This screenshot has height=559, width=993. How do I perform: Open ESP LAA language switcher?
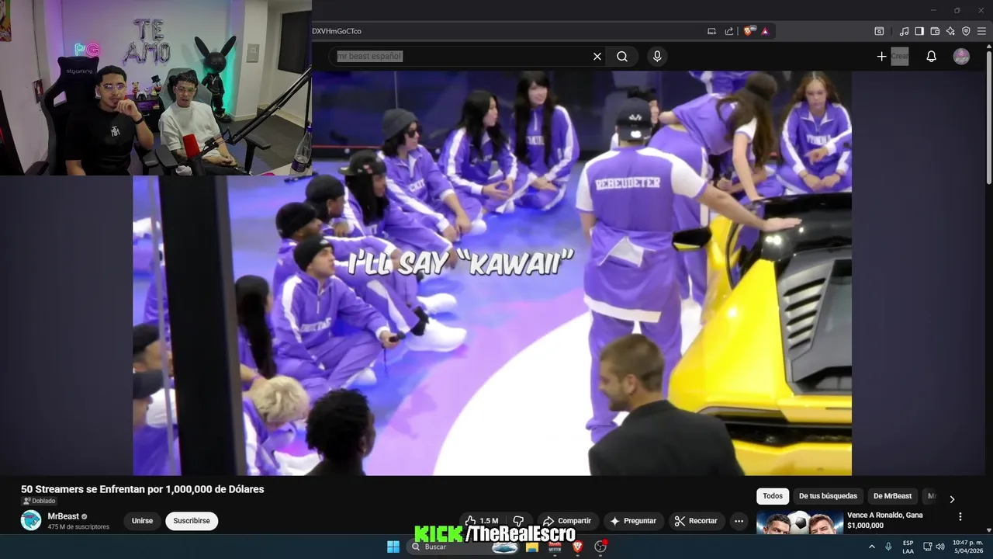[x=908, y=547]
